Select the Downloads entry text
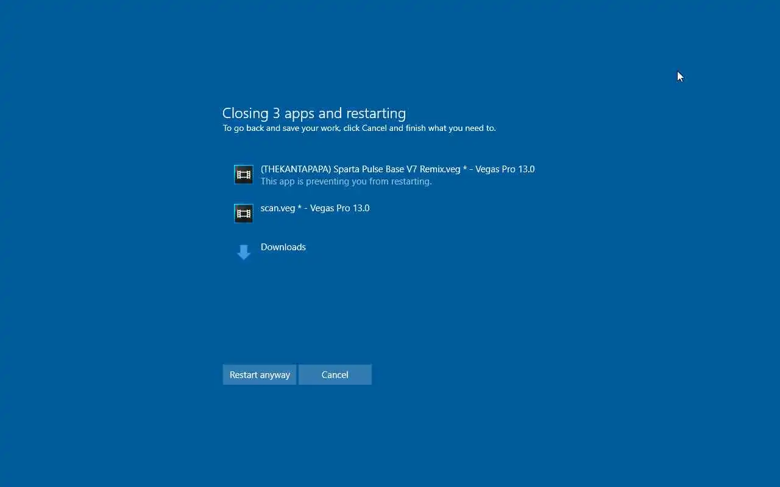 click(x=283, y=247)
